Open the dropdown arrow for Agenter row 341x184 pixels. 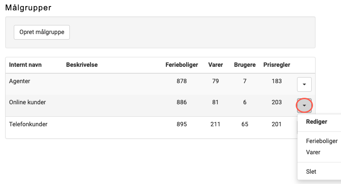[x=304, y=84]
